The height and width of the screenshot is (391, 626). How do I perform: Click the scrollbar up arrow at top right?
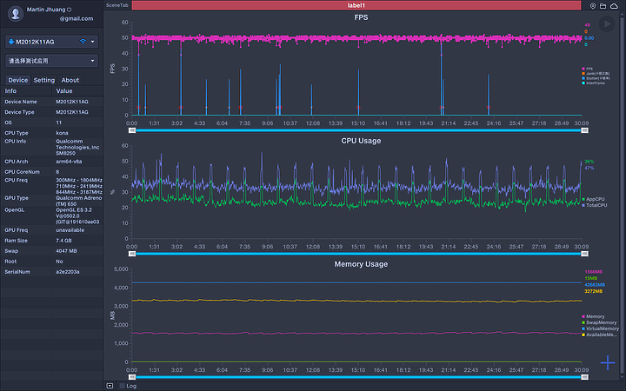pyautogui.click(x=623, y=15)
